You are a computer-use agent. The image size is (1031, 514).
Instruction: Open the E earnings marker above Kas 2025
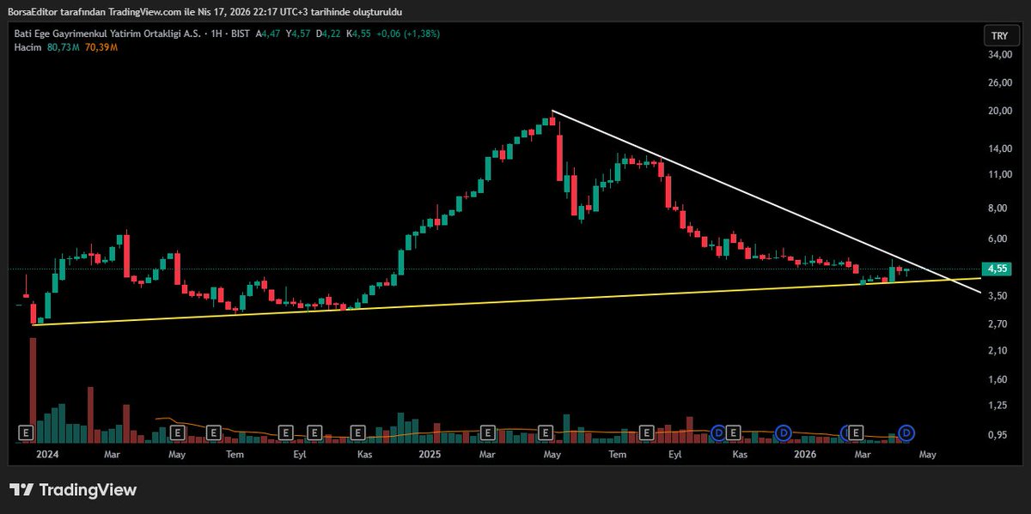[734, 432]
